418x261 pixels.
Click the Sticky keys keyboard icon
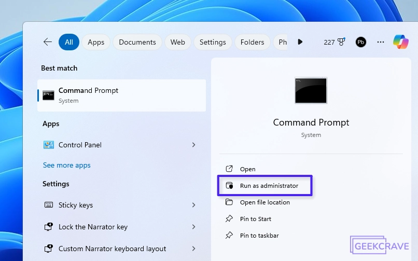(x=49, y=205)
